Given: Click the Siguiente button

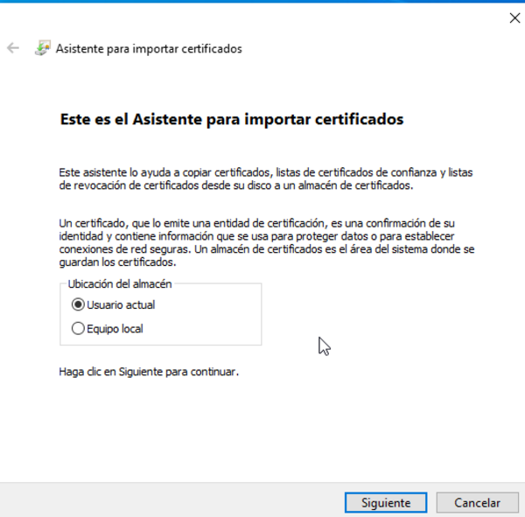Looking at the screenshot, I should click(x=386, y=503).
